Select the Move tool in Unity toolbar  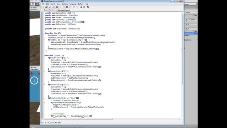click(x=37, y=4)
